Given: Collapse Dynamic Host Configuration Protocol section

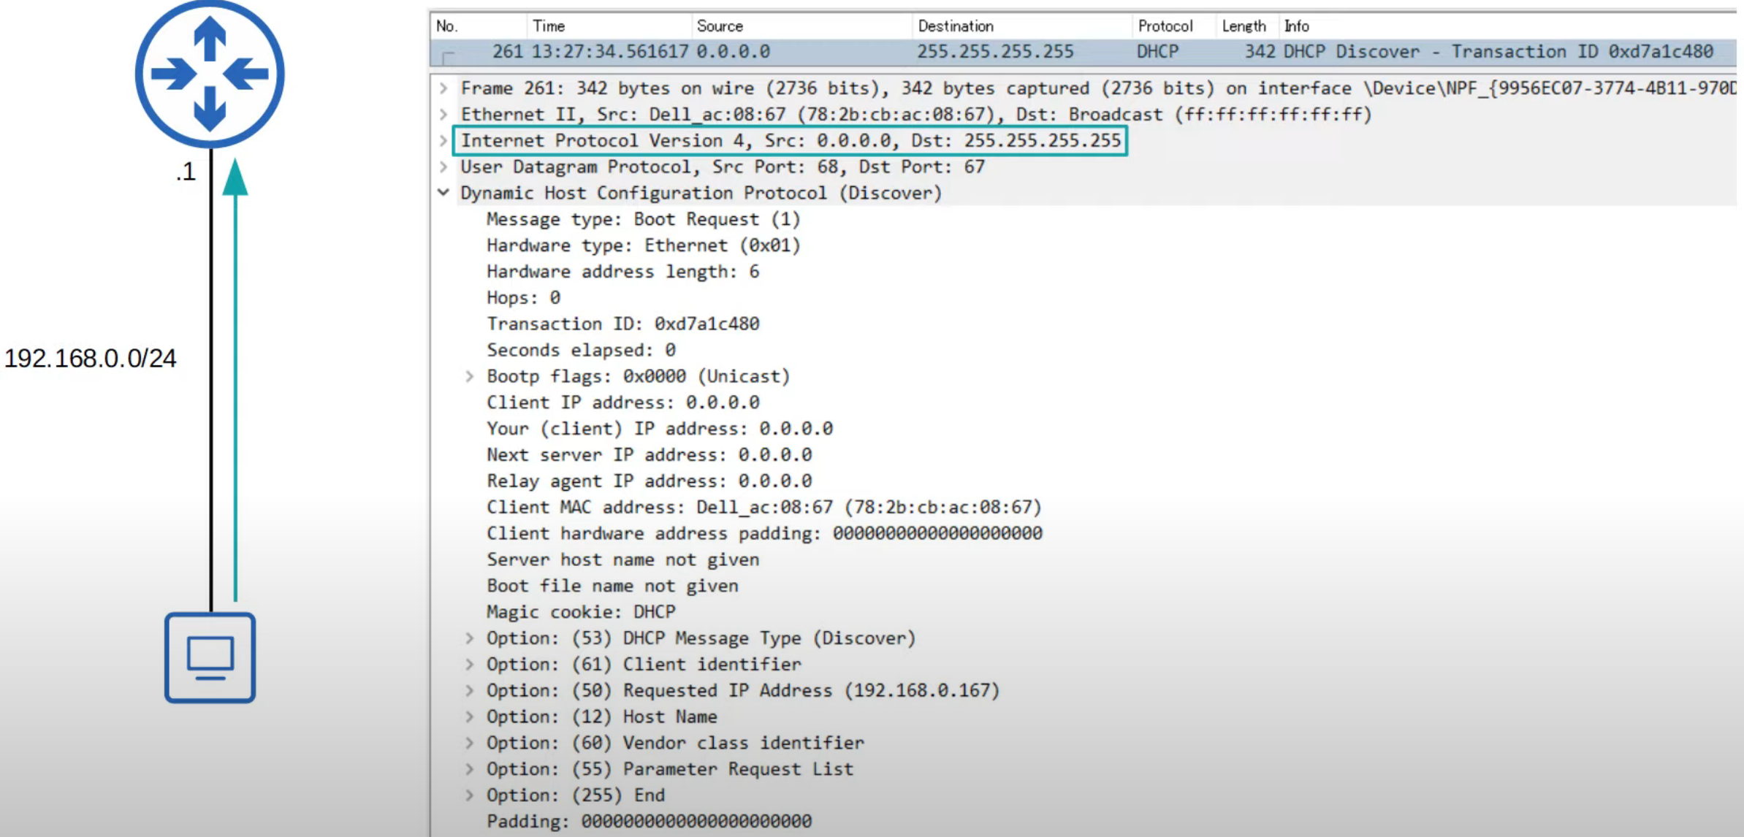Looking at the screenshot, I should 443,193.
